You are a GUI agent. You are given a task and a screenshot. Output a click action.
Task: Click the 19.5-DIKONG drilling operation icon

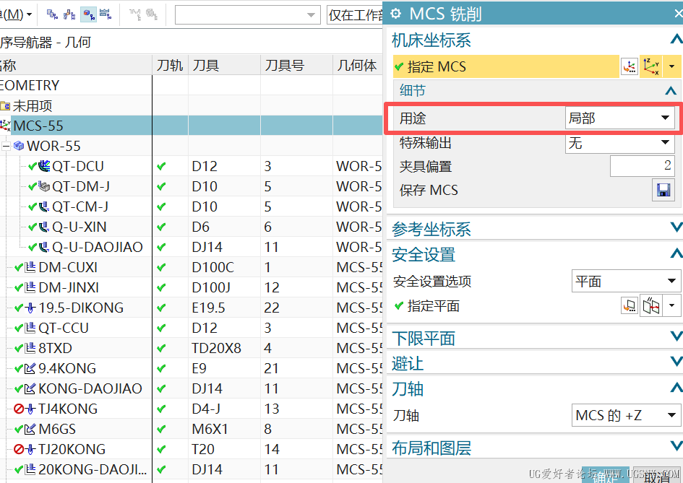pos(30,308)
